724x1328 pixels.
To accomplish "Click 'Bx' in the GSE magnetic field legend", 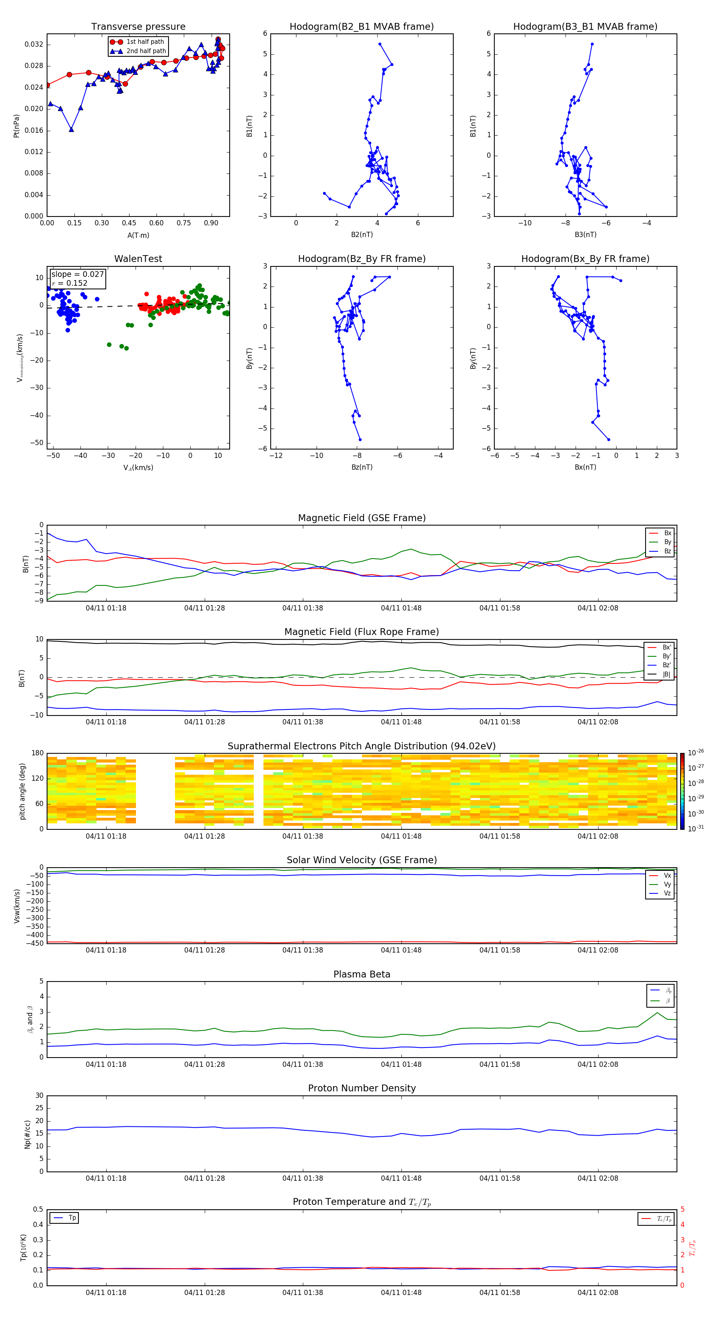I will pos(660,533).
